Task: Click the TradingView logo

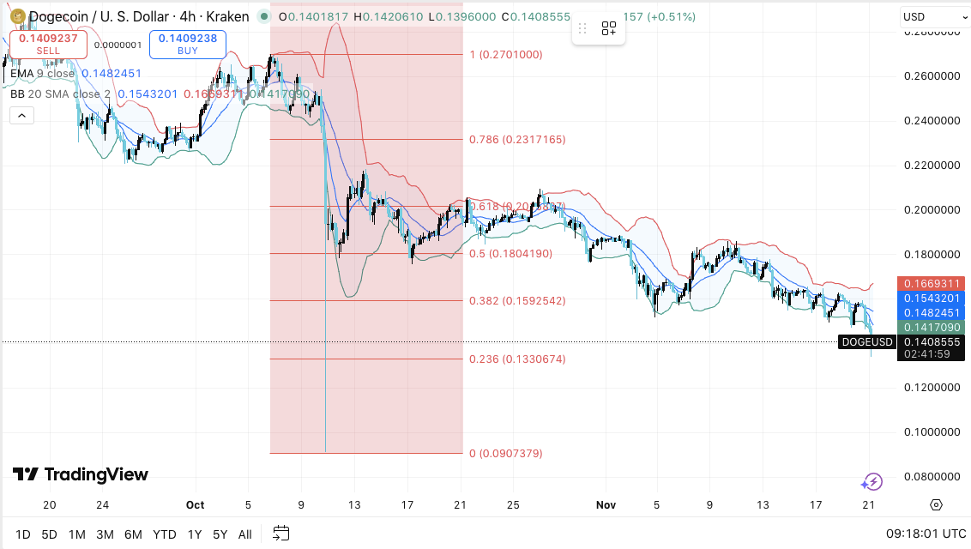Action: (x=81, y=474)
